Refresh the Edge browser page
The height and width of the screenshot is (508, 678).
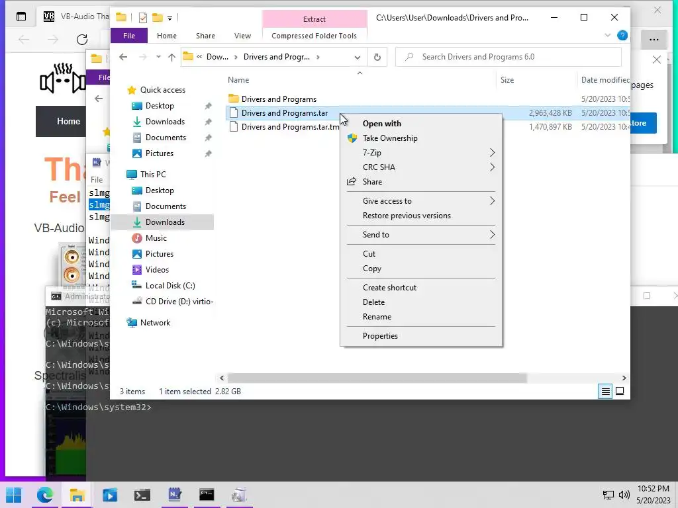[81, 40]
